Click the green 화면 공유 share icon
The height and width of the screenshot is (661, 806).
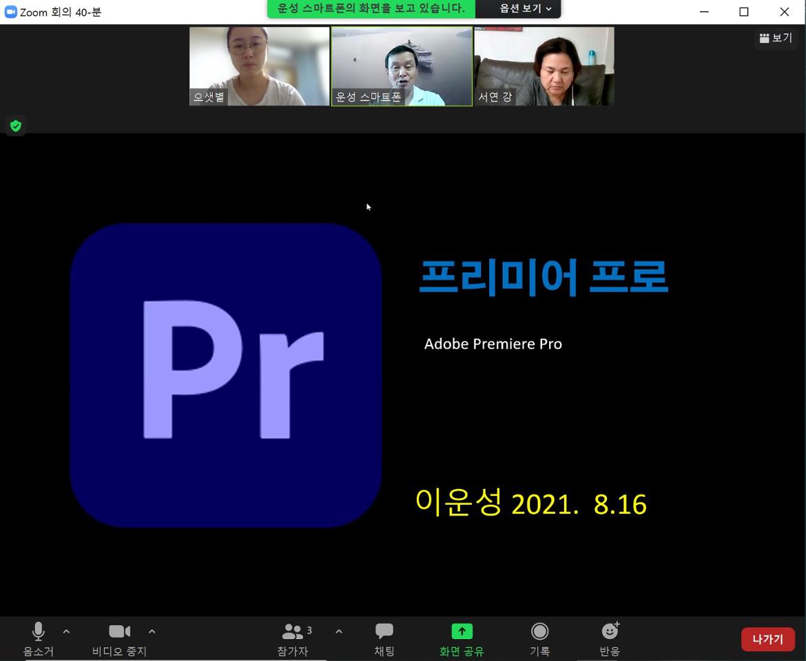tap(461, 631)
